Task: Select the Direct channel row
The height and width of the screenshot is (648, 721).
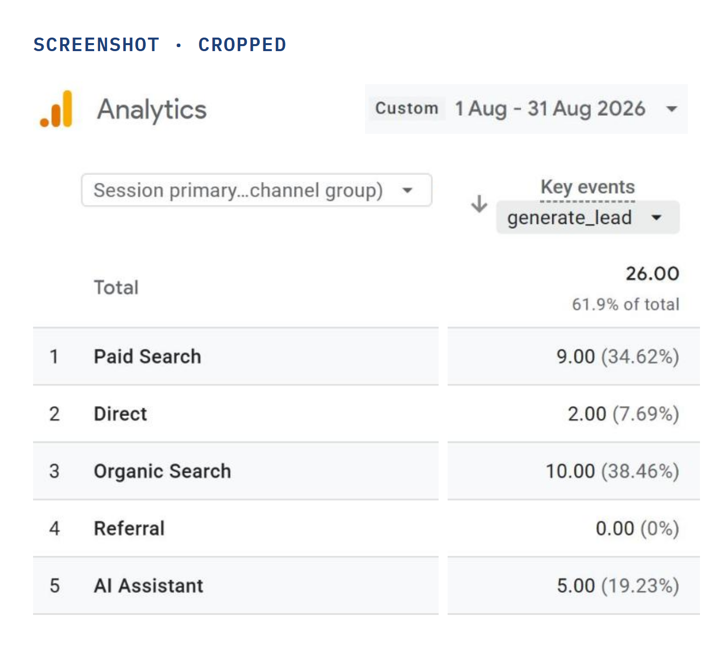Action: [367, 414]
